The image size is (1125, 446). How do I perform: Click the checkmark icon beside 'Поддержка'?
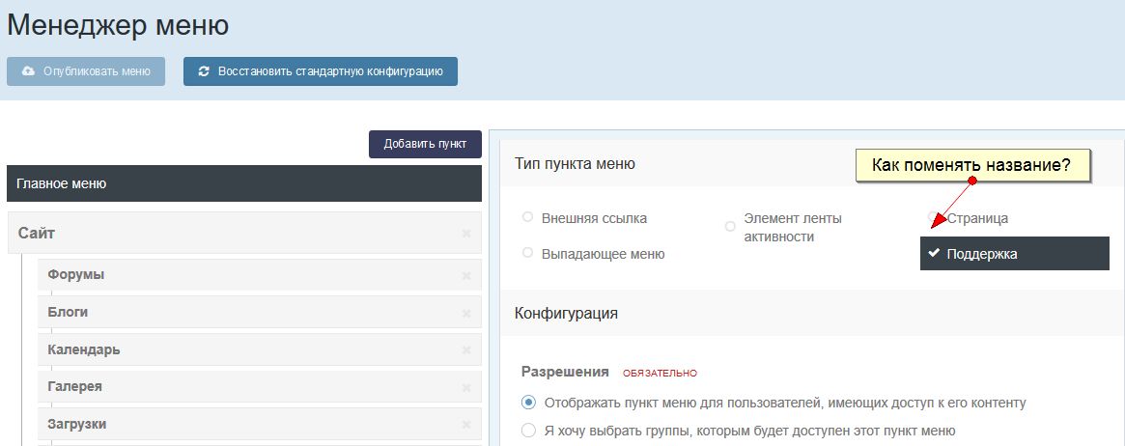coord(934,253)
